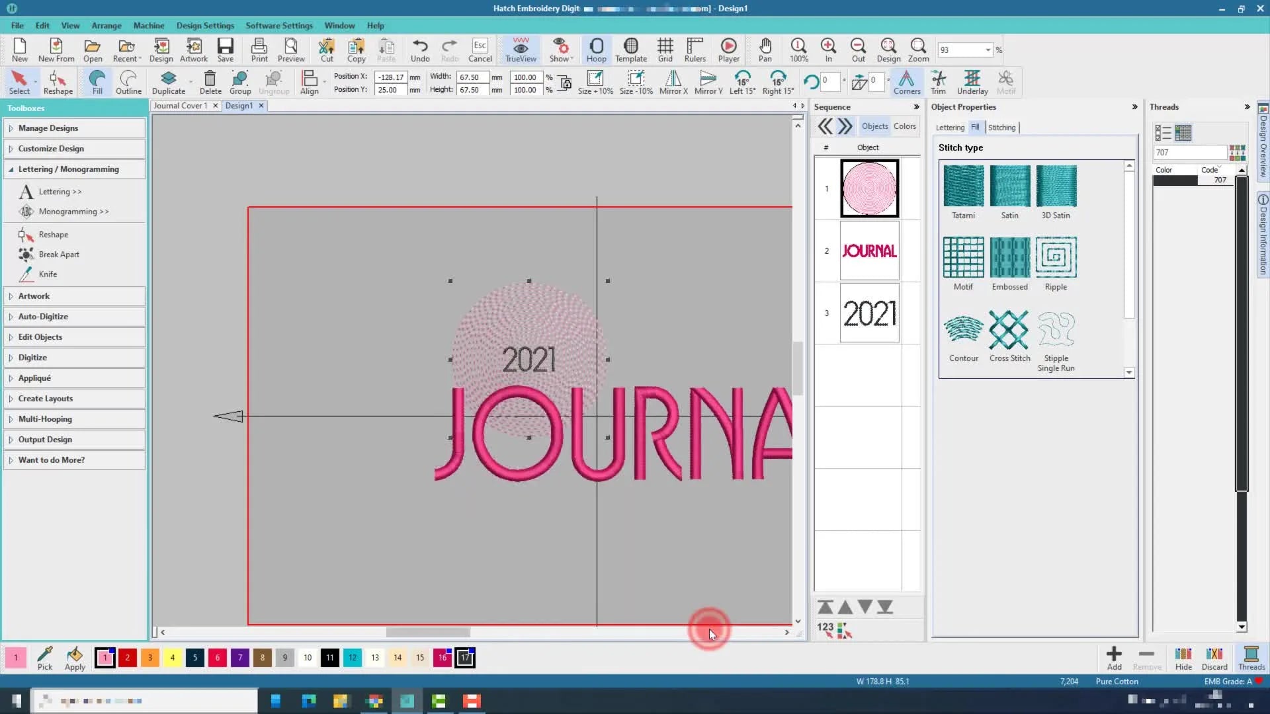The width and height of the screenshot is (1270, 714).
Task: Open the zoom percentage dropdown
Action: [x=988, y=50]
